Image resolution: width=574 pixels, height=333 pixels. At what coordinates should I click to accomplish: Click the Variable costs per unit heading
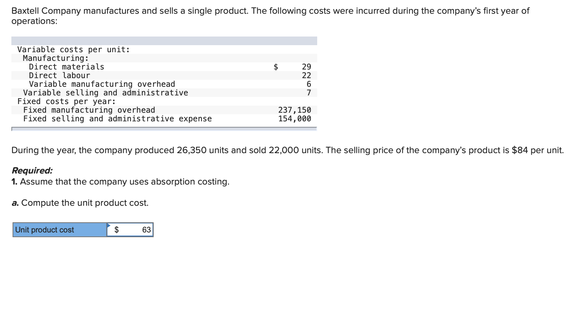[x=73, y=49]
